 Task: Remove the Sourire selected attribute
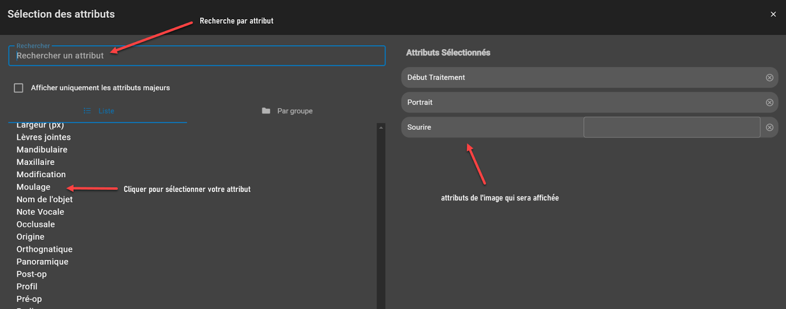(769, 127)
